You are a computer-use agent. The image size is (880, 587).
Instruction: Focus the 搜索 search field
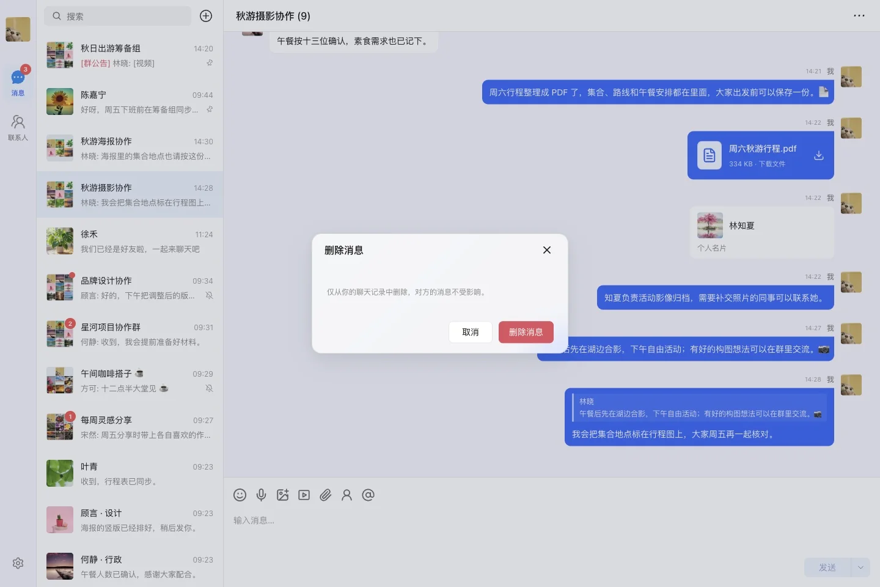point(117,16)
